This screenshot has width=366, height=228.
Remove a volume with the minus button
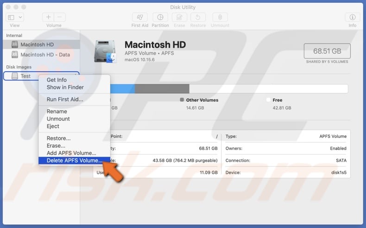tap(60, 17)
